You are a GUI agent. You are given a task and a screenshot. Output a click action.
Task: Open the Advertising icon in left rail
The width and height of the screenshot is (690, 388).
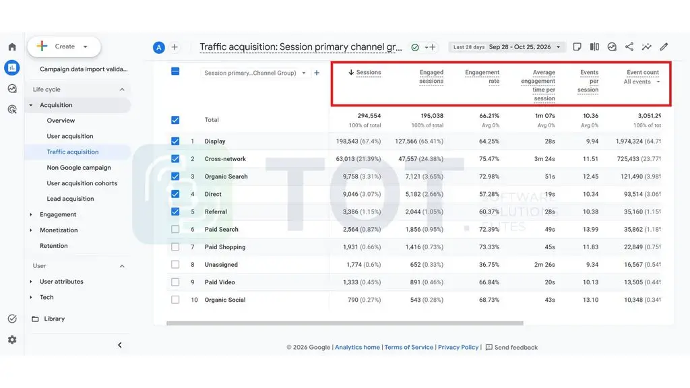point(12,109)
